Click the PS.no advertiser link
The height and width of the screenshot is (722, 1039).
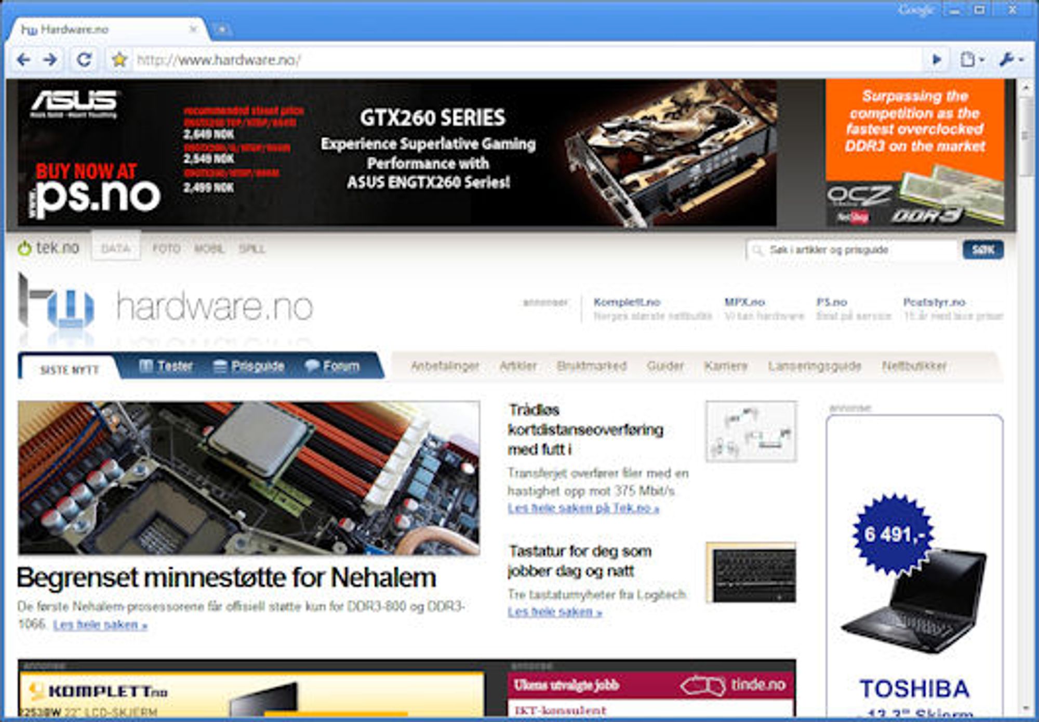click(831, 302)
